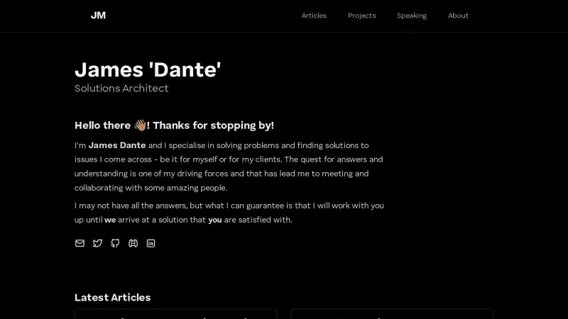Open the second article card on the right
Viewport: 568px width, 319px height.
pos(392,313)
